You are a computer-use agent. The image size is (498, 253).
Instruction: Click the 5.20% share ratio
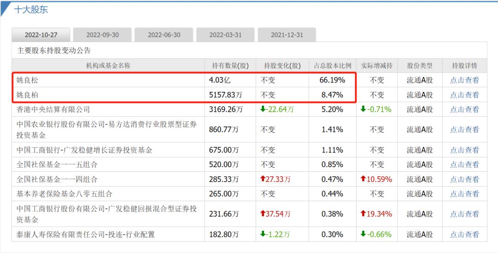(332, 109)
